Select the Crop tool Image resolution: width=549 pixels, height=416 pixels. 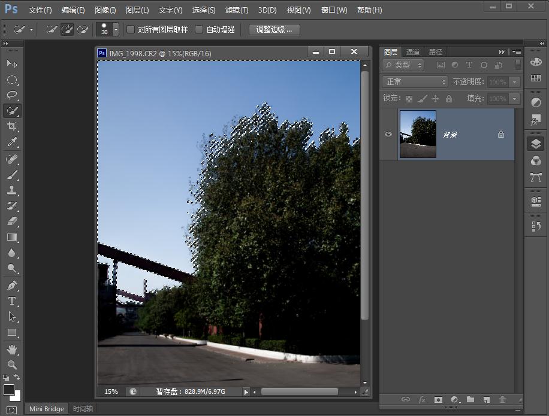point(12,126)
